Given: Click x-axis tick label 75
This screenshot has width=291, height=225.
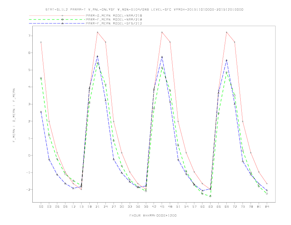Looking at the screenshot, I should [x=243, y=207].
